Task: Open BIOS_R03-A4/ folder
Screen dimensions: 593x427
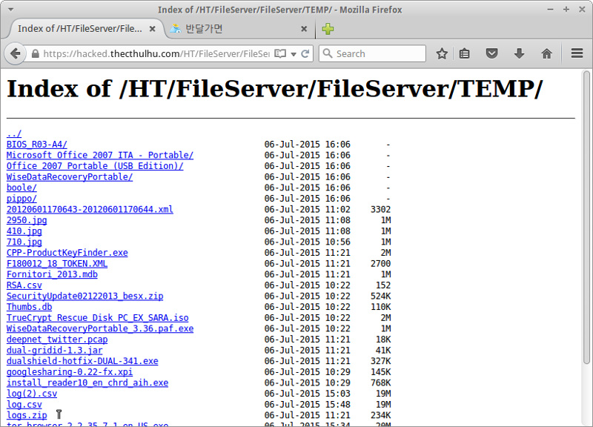Action: tap(36, 145)
